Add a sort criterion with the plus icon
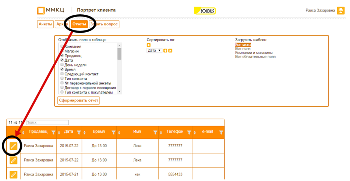This screenshot has width=350, height=181. [149, 45]
